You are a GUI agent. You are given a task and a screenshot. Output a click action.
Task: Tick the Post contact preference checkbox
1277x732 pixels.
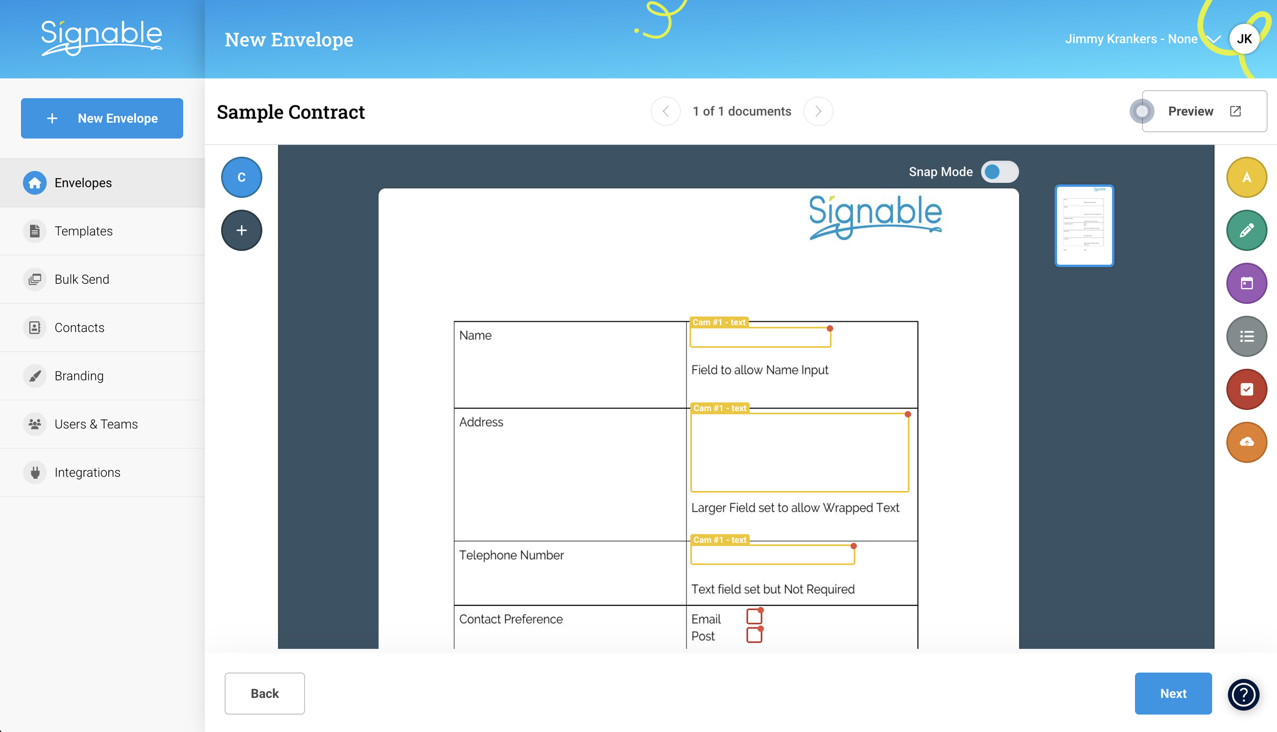[754, 635]
